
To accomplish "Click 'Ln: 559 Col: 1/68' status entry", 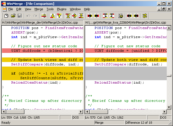I will (x=30, y=117).
